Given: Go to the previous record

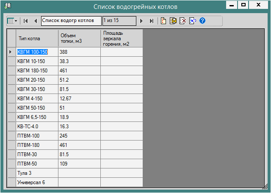Looking at the screenshot, I should [x=35, y=21].
